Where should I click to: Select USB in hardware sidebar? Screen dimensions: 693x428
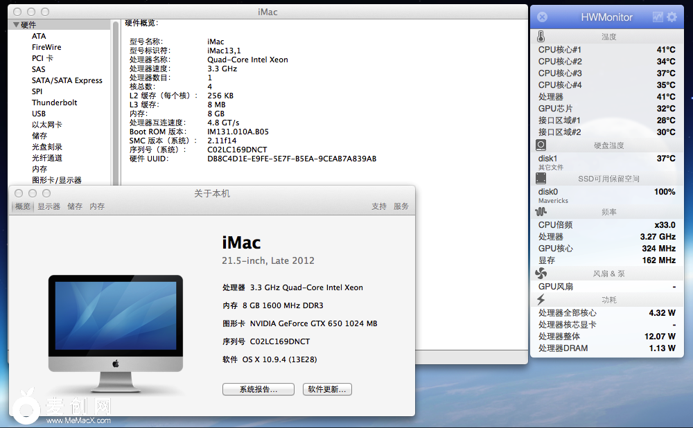coord(39,114)
